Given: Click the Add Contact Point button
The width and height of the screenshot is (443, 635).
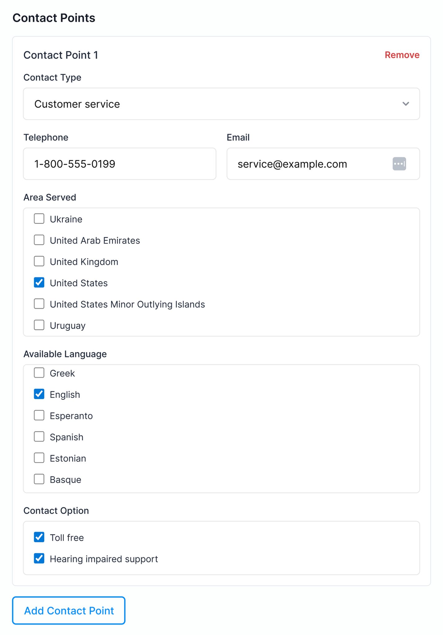Looking at the screenshot, I should (x=69, y=611).
